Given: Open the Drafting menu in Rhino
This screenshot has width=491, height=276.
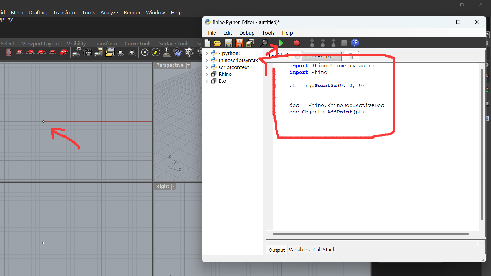Looking at the screenshot, I should pyautogui.click(x=38, y=12).
